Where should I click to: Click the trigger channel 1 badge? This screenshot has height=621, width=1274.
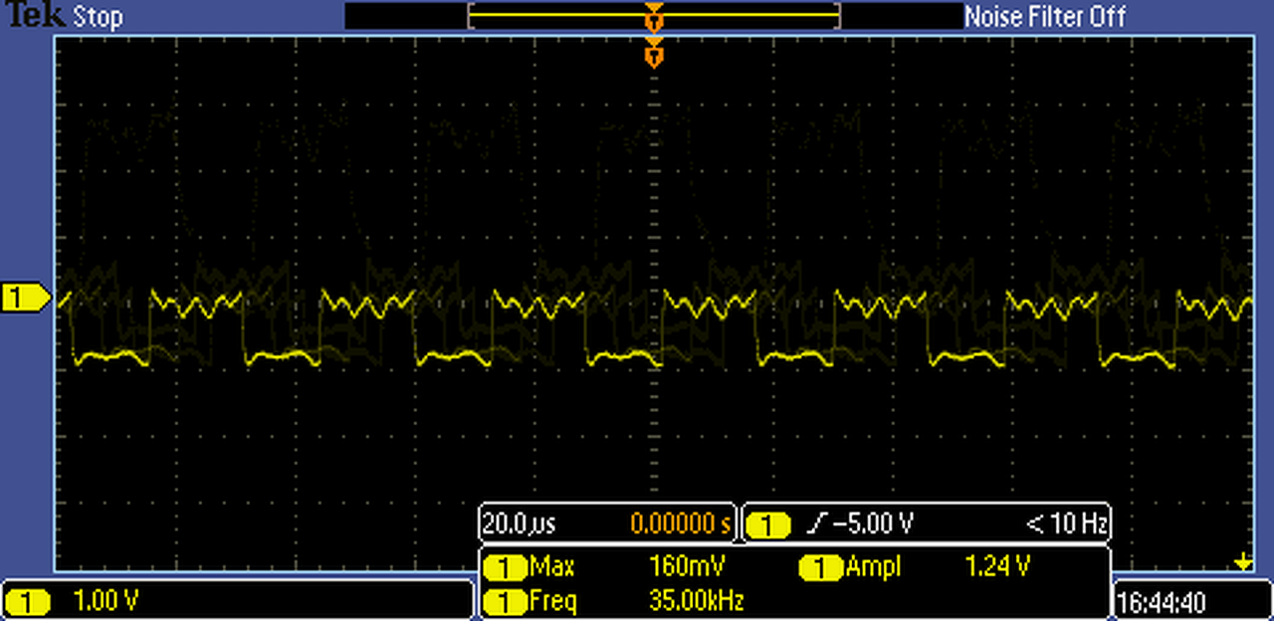[768, 523]
